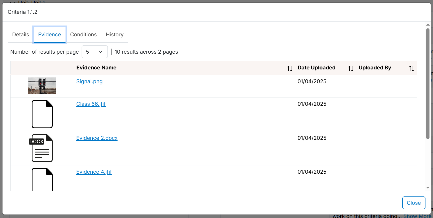Switch to the Details tab
This screenshot has height=218, width=433.
pos(21,35)
